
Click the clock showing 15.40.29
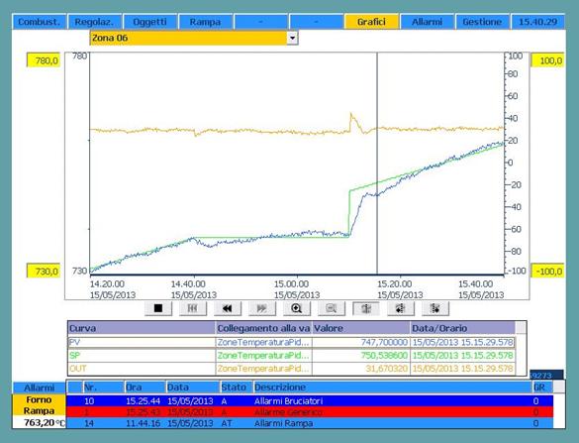tap(537, 22)
